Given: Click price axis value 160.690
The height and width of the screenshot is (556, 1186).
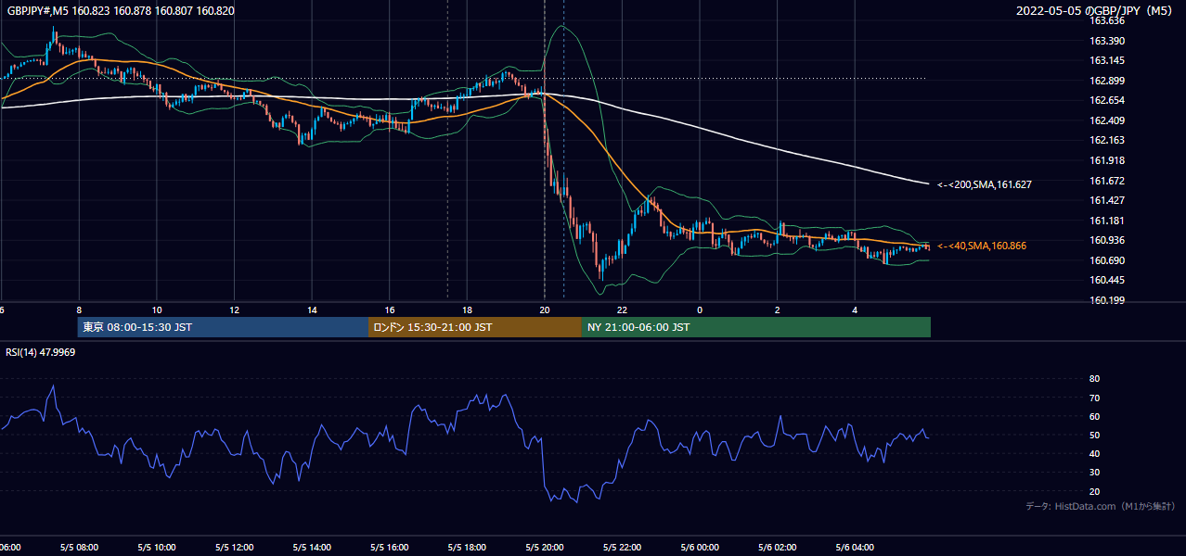Looking at the screenshot, I should pos(1106,260).
